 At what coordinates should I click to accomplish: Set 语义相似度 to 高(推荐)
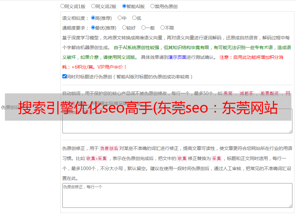(93, 18)
